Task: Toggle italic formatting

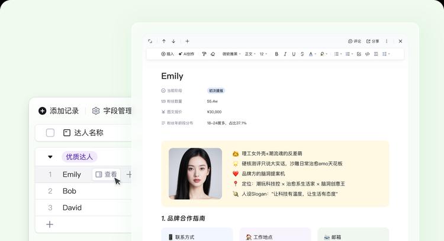Action: click(x=285, y=54)
